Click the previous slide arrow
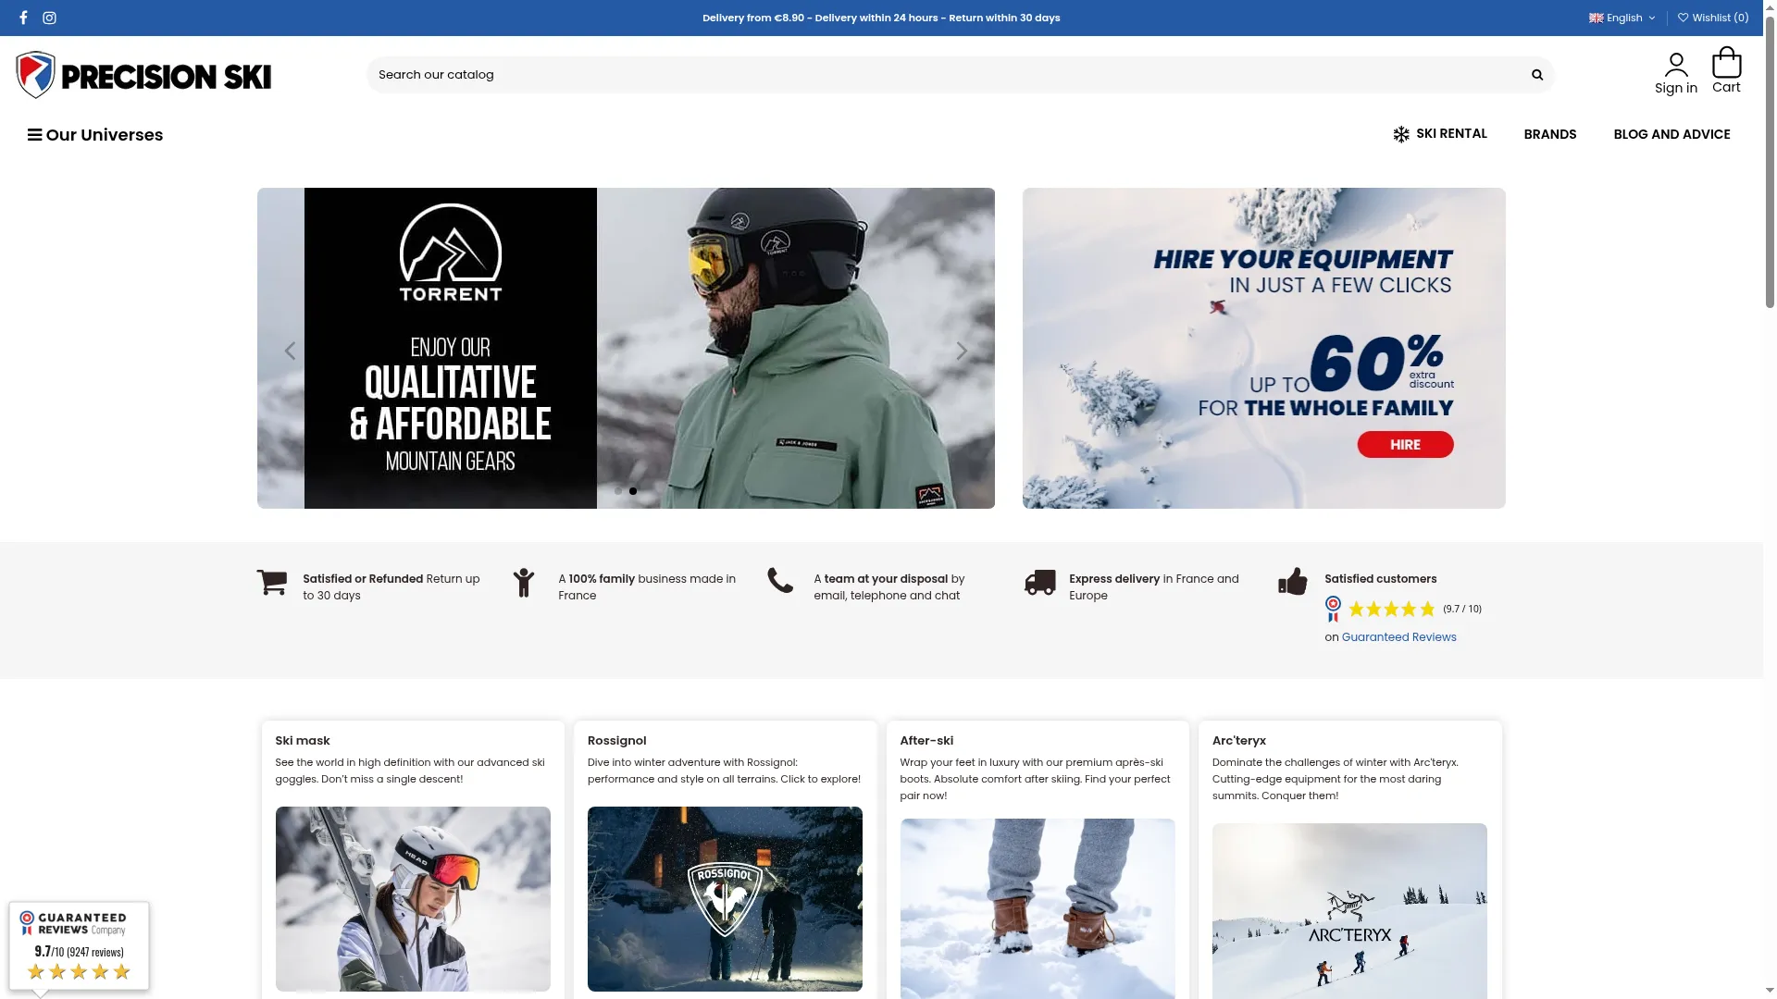This screenshot has width=1777, height=999. (290, 351)
